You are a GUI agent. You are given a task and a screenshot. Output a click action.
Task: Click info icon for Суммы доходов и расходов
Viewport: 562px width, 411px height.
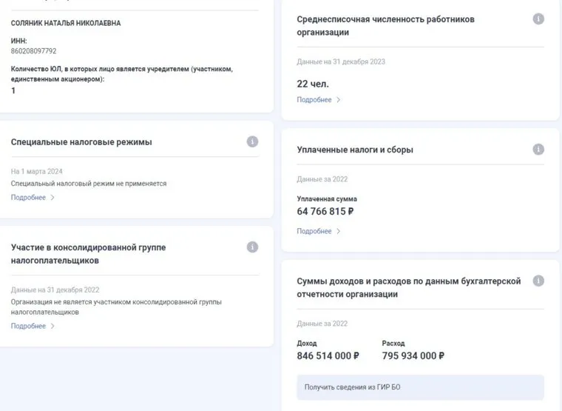point(538,281)
